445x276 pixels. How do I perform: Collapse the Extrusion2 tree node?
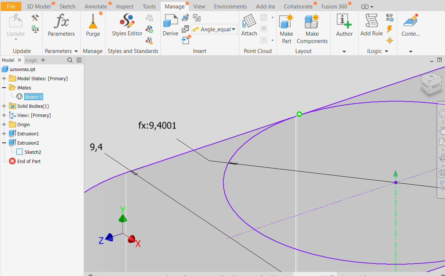pyautogui.click(x=3, y=142)
